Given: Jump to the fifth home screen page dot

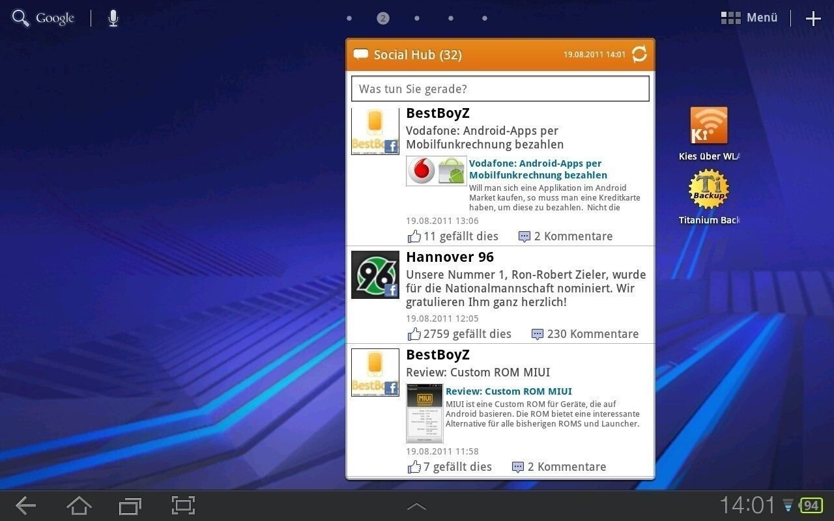Looking at the screenshot, I should 485,18.
